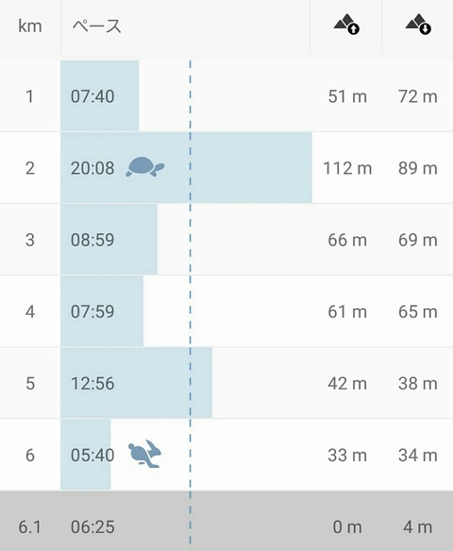
Task: Click the 112 m ascent value
Action: point(347,168)
